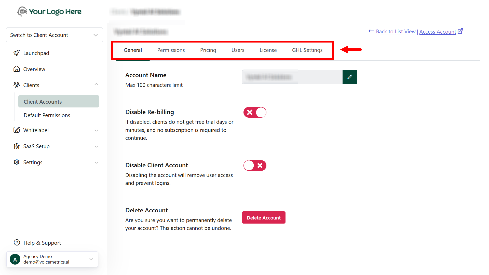Follow the Back to List View link

point(396,32)
